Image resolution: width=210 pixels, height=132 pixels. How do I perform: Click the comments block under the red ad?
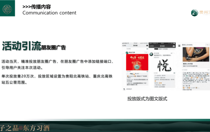(137, 79)
